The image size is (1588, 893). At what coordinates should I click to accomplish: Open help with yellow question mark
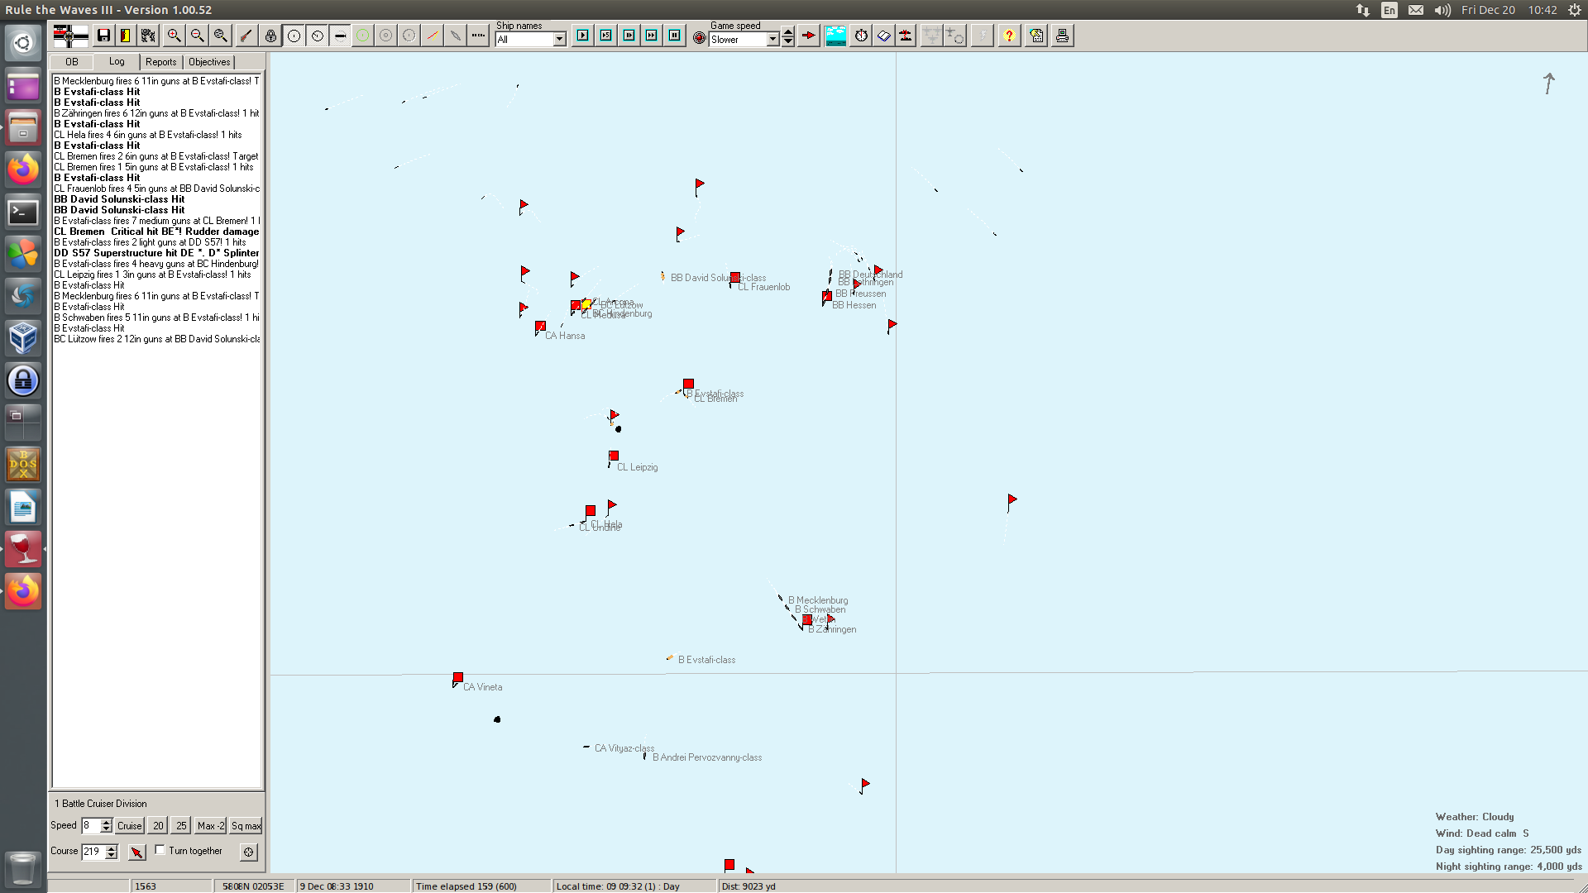click(1009, 36)
